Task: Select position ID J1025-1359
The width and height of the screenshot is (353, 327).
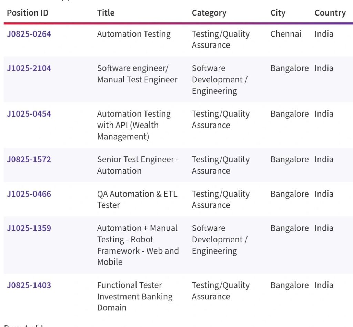Action: click(29, 228)
